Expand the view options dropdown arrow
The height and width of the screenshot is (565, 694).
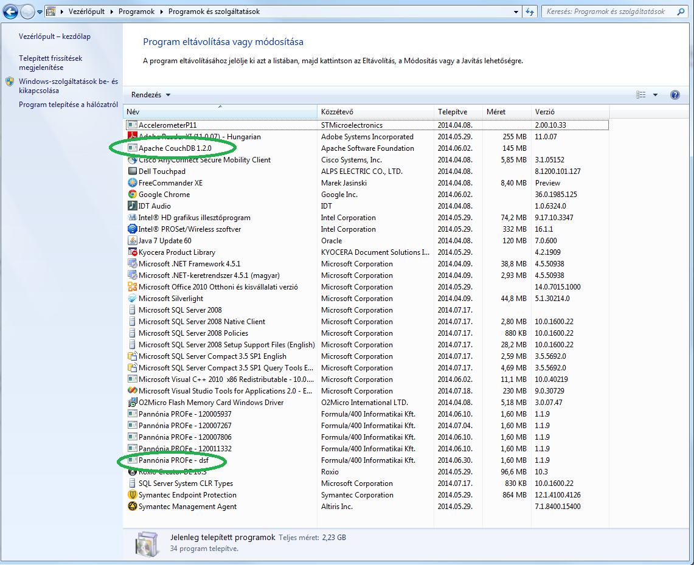click(656, 95)
